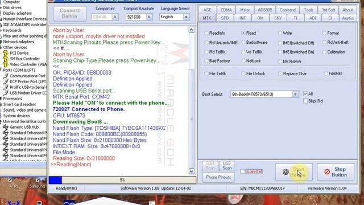This screenshot has width=364, height=205.
Task: Click the Start Button
Action: tap(294, 172)
